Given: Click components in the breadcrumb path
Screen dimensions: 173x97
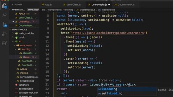Looking at the screenshot, I should (55, 10).
